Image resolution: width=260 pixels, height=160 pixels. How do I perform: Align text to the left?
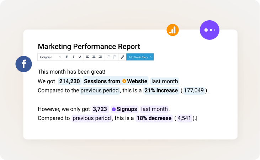click(x=87, y=57)
